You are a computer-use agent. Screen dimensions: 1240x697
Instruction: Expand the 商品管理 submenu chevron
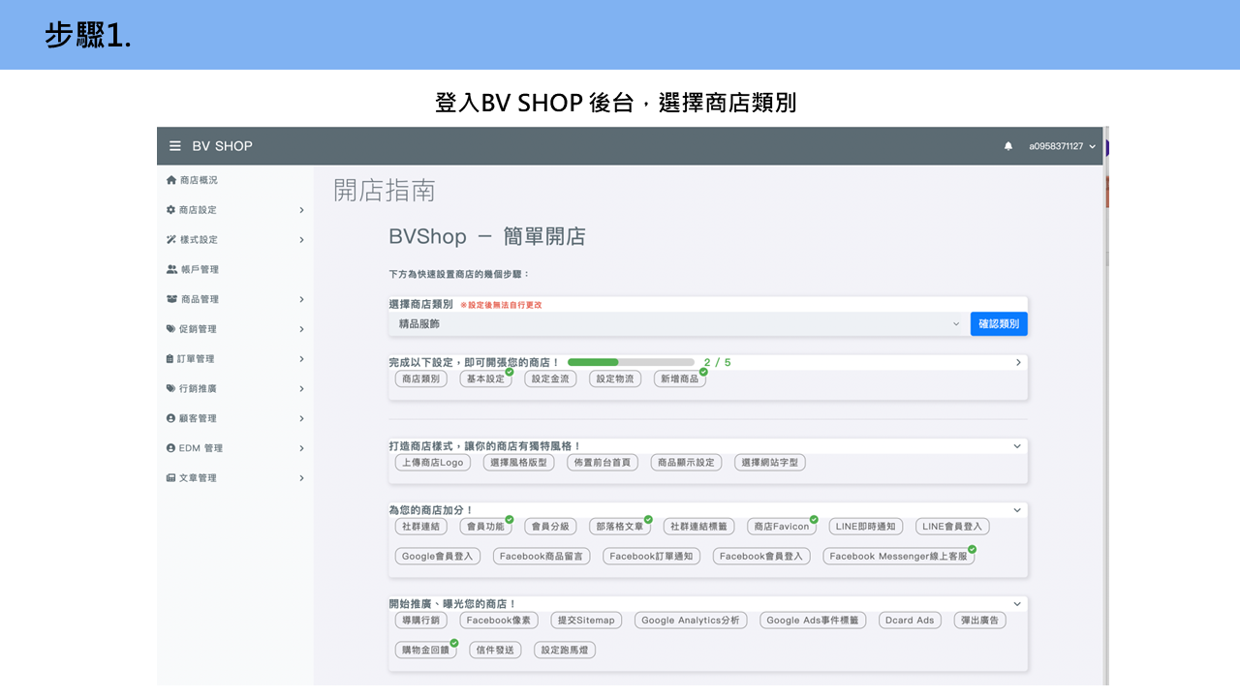(x=301, y=299)
